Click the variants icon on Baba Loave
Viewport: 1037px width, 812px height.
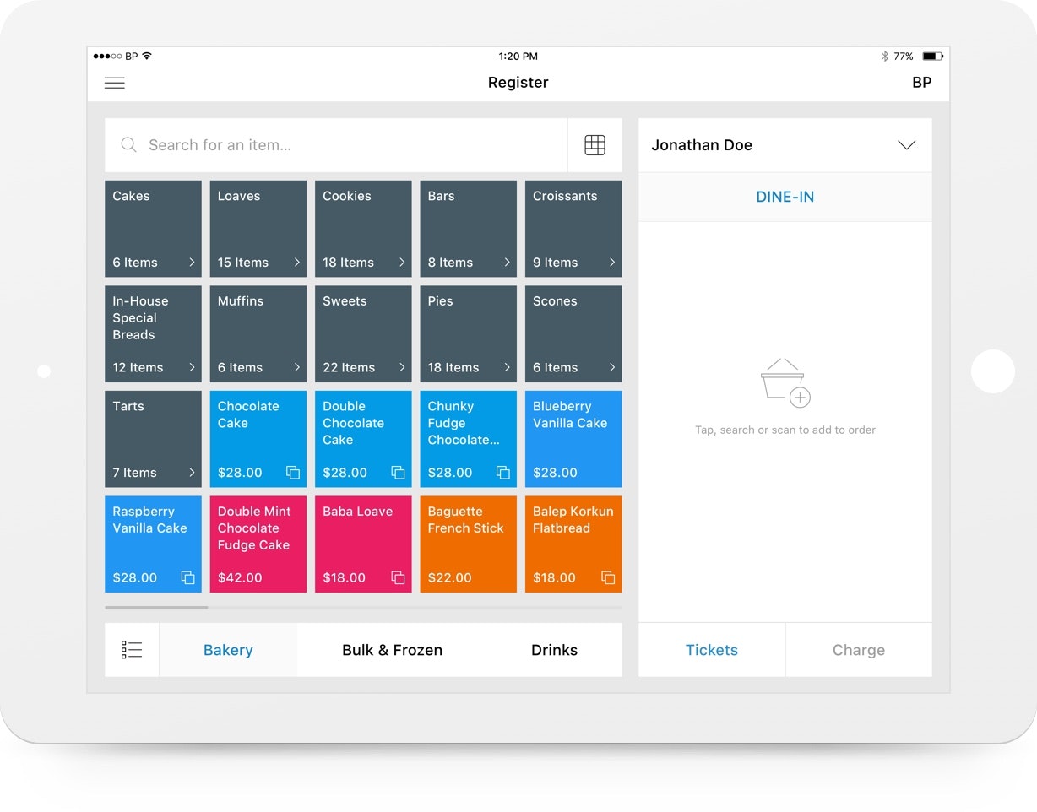pyautogui.click(x=398, y=577)
